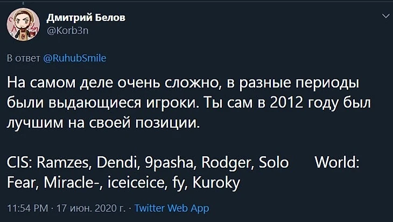Click the @Korb3n handle
Screen dimensions: 393x222
tap(68, 31)
